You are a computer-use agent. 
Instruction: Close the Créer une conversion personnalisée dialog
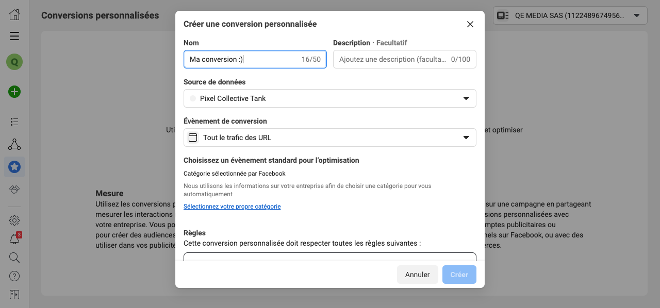click(470, 24)
